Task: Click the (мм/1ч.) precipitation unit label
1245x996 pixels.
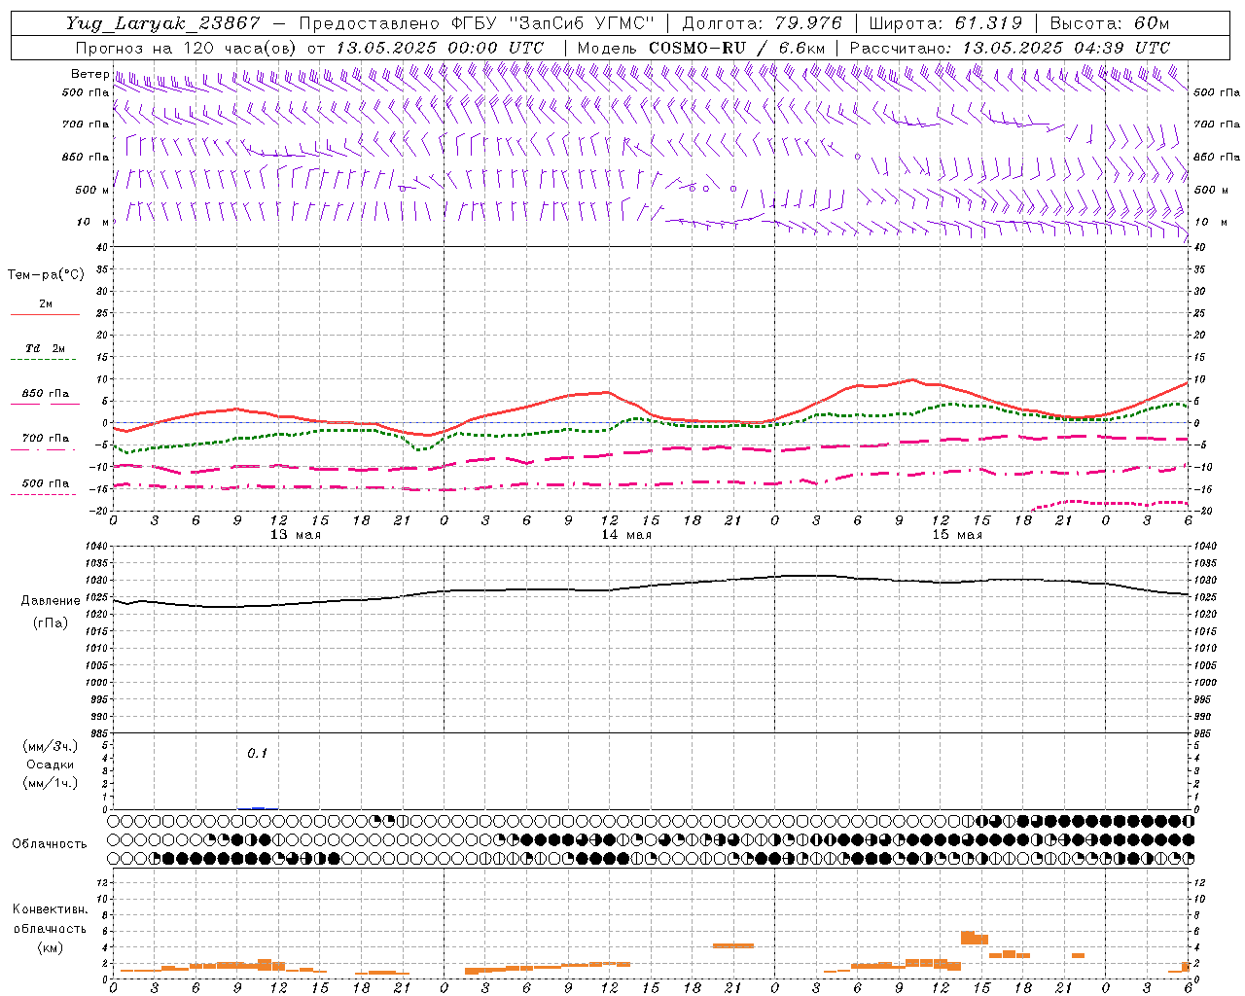Action: [x=50, y=783]
